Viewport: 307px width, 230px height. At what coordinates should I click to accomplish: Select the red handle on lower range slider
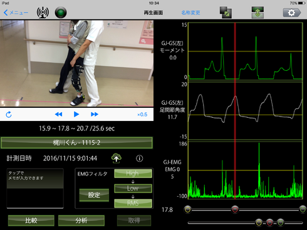tap(269, 222)
